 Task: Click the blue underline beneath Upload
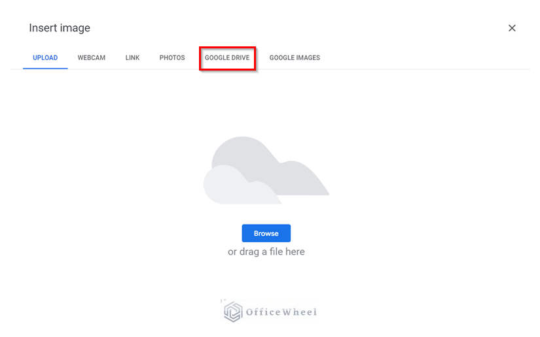[x=45, y=69]
